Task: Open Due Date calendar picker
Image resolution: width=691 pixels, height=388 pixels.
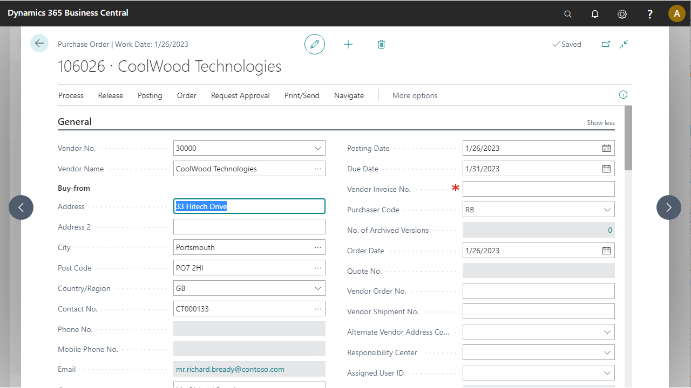Action: click(x=606, y=169)
